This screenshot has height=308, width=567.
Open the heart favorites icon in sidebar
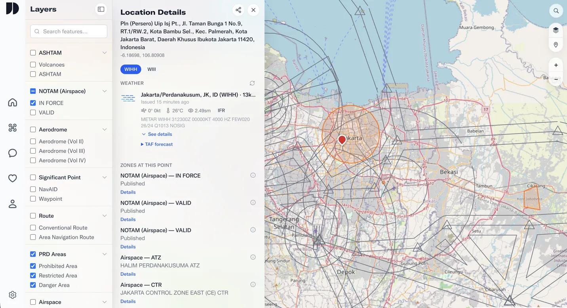tap(13, 178)
